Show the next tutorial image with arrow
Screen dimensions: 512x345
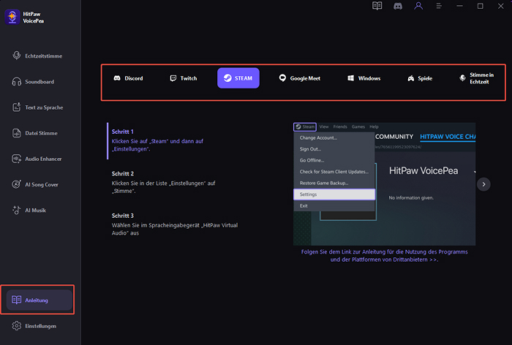coord(483,184)
